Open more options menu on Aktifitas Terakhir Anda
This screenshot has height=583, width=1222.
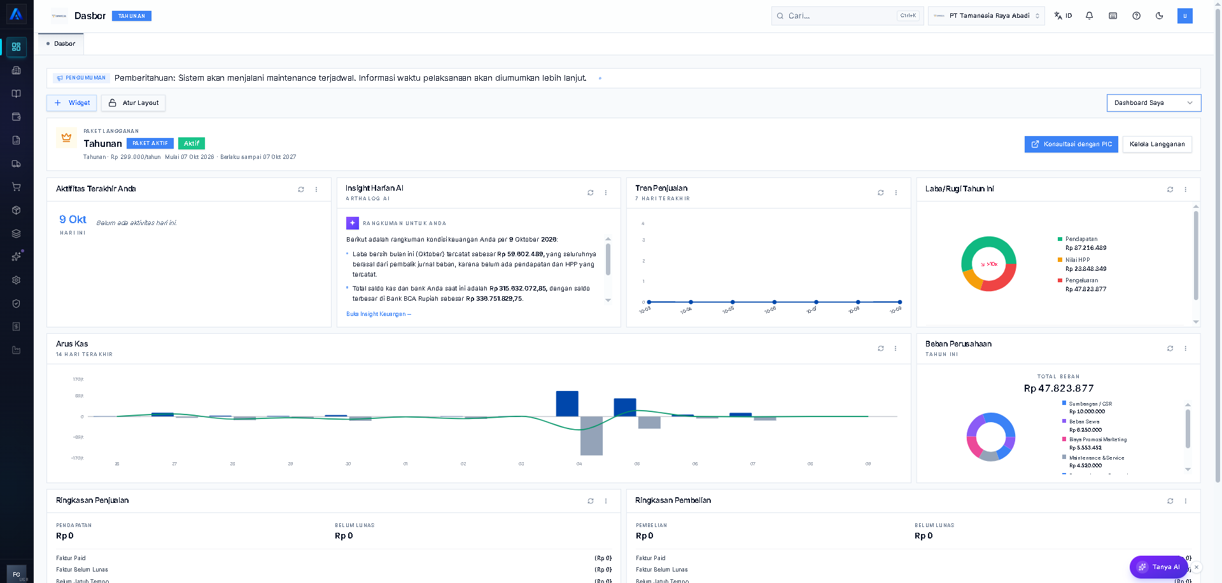tap(316, 189)
